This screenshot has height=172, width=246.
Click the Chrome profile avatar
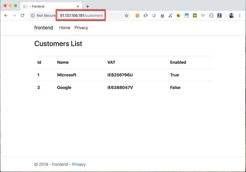231,15
